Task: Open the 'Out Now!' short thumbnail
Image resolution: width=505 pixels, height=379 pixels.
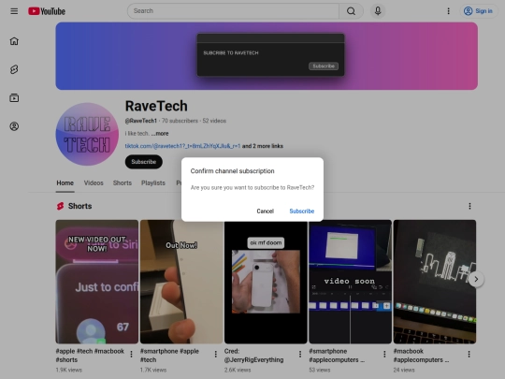Action: click(181, 282)
